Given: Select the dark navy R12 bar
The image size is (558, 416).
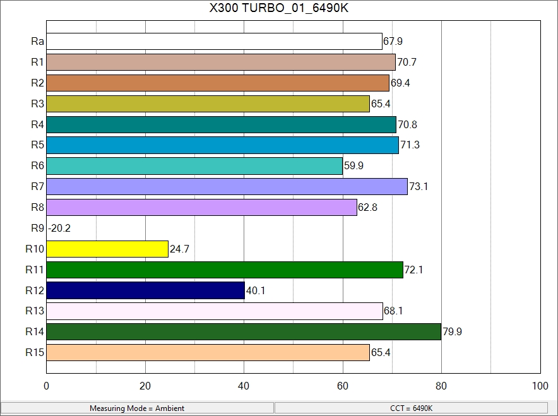Looking at the screenshot, I should pos(145,290).
